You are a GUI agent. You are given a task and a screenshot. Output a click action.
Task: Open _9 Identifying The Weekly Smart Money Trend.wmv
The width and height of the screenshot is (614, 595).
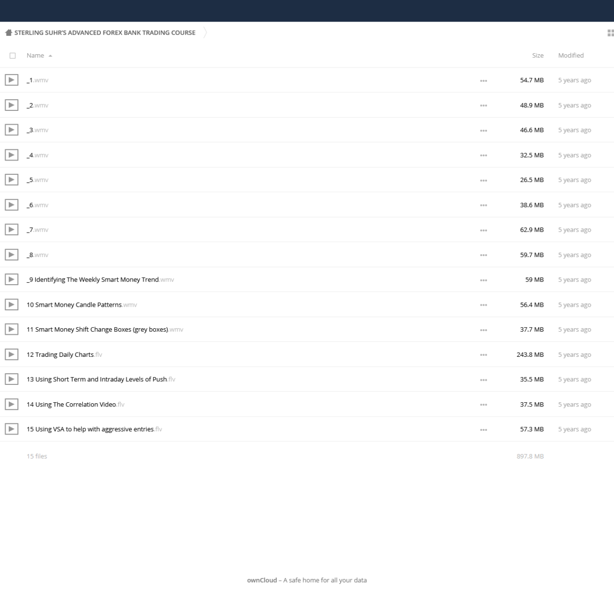(100, 280)
